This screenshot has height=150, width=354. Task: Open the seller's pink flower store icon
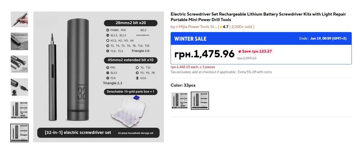[x=177, y=27]
